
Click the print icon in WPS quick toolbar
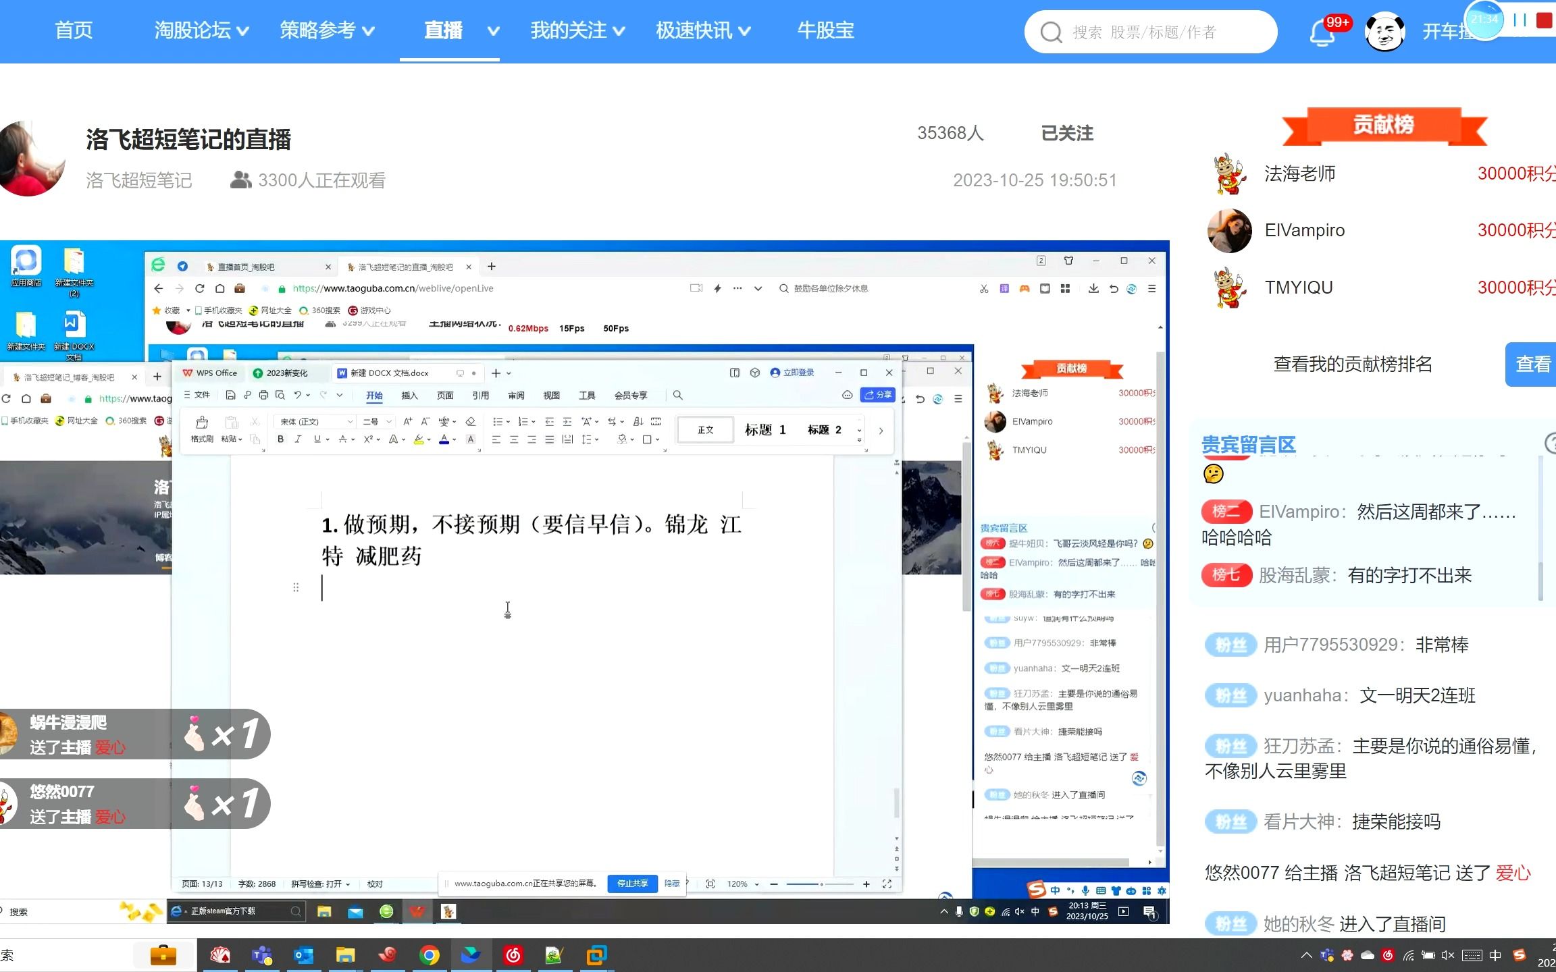pos(263,395)
